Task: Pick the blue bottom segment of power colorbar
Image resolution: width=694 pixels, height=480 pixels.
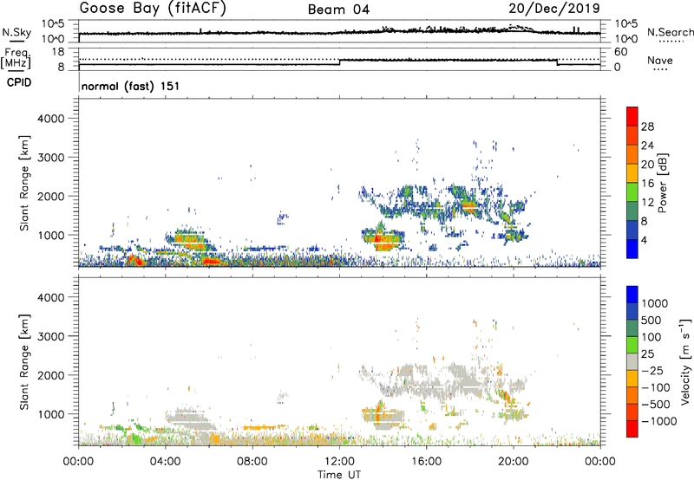Action: pyautogui.click(x=632, y=250)
